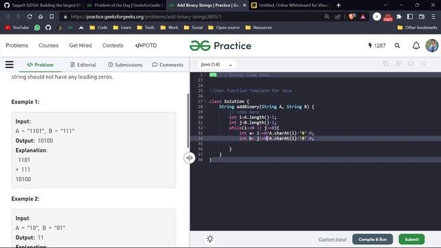Click the panel splitter handle icon
This screenshot has width=441, height=248.
(x=189, y=158)
